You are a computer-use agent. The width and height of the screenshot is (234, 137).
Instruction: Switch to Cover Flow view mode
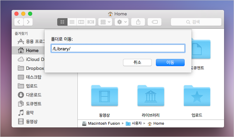[x=91, y=22]
